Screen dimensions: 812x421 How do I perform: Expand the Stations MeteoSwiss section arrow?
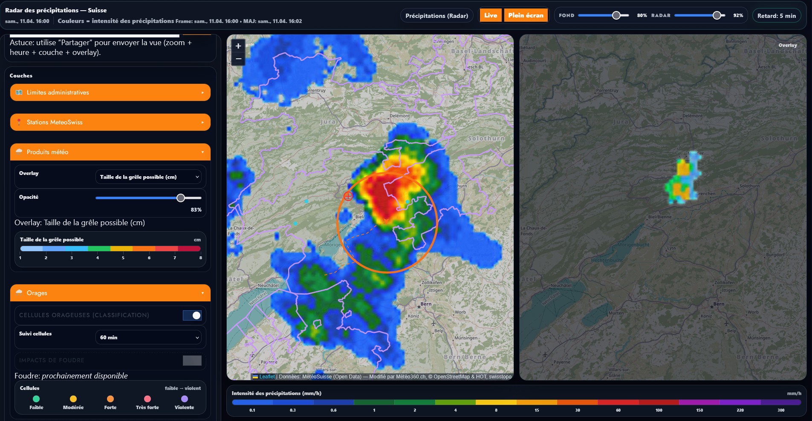coord(202,123)
